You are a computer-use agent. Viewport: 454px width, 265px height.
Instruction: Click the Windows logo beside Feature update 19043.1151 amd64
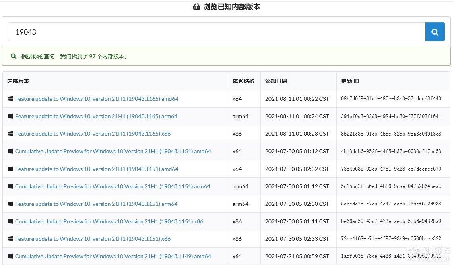[x=10, y=169]
